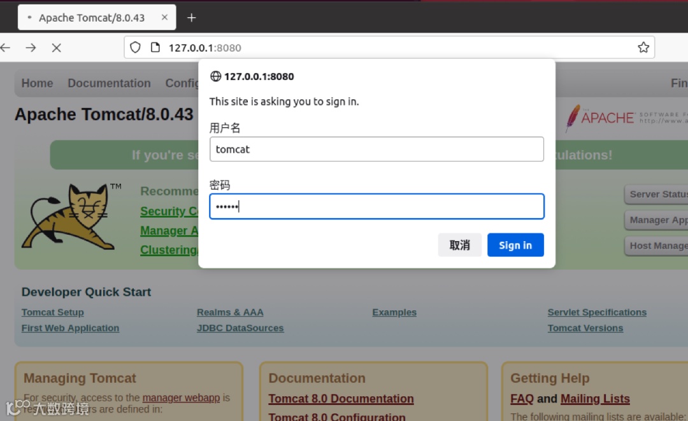688x421 pixels.
Task: Click the Server Status button
Action: point(656,194)
